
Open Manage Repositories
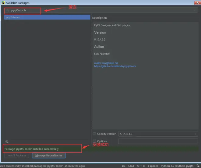tap(49, 155)
